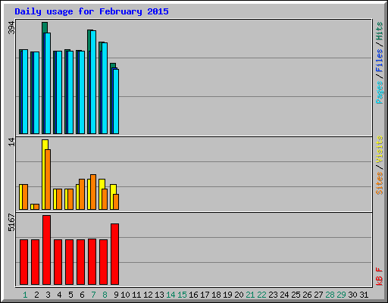Click the 5167 axis value
Screen dimensions: 388x303
point(11,223)
